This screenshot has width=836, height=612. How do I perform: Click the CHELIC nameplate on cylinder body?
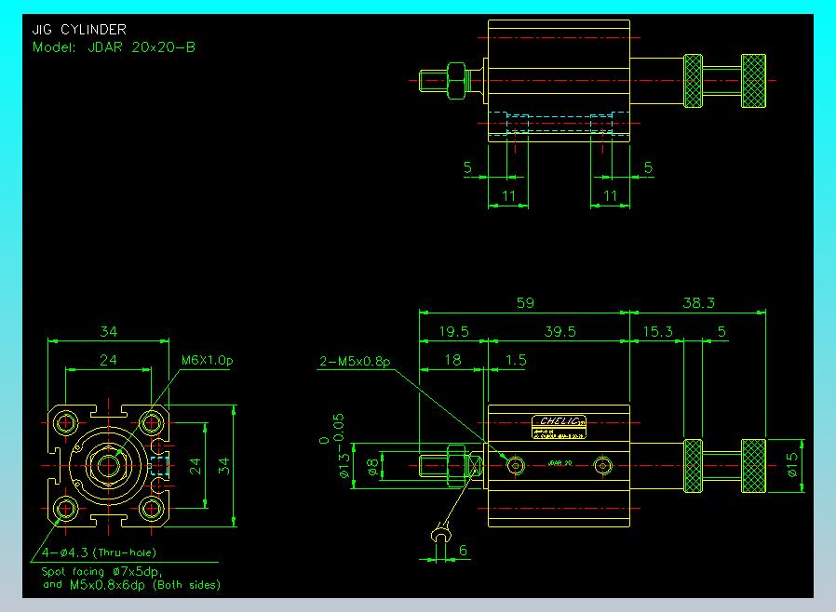coord(559,427)
